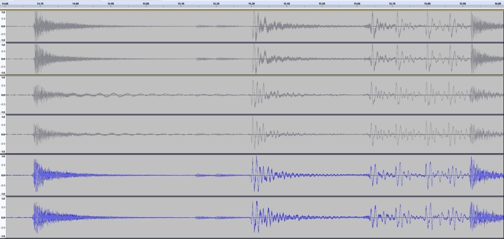
Task: Click the top track's final transient near 15.93
Action: pos(472,26)
